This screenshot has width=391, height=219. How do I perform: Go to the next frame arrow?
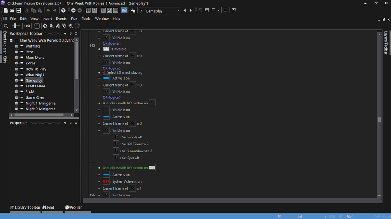(x=191, y=10)
